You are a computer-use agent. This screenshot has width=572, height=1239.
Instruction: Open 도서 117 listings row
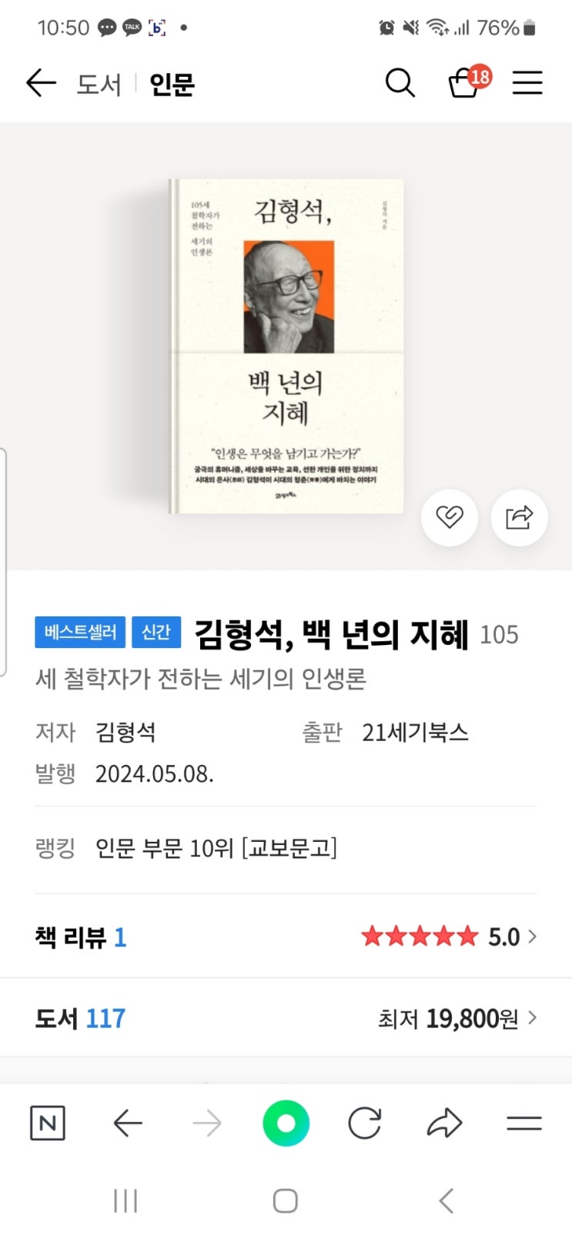(286, 1018)
